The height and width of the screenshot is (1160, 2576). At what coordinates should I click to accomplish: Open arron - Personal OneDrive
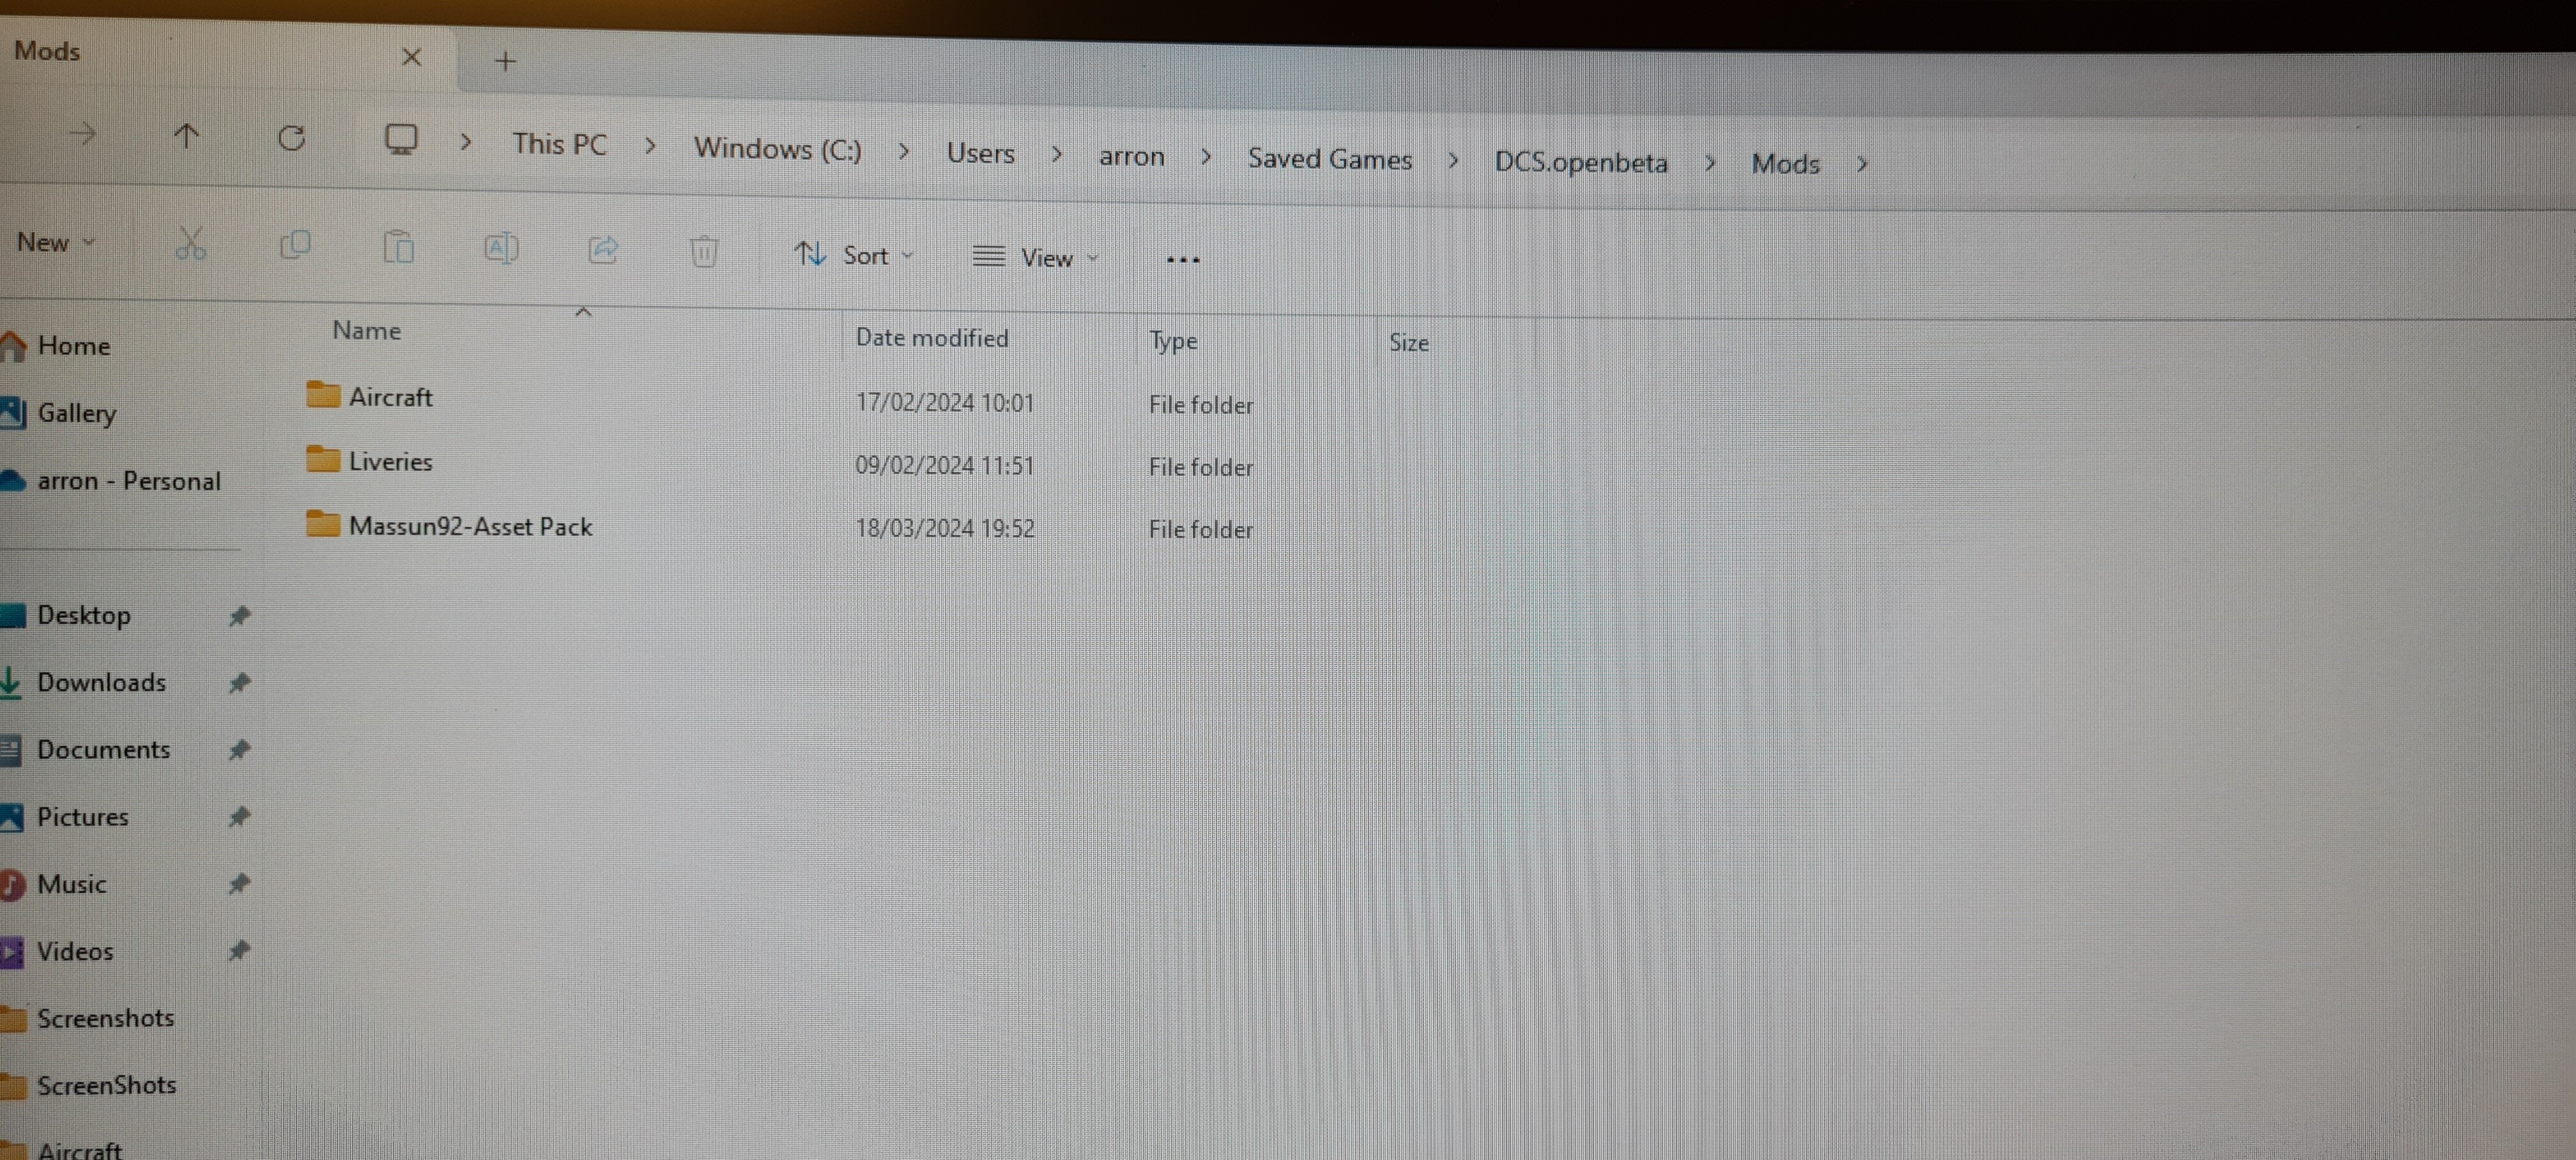[x=128, y=481]
